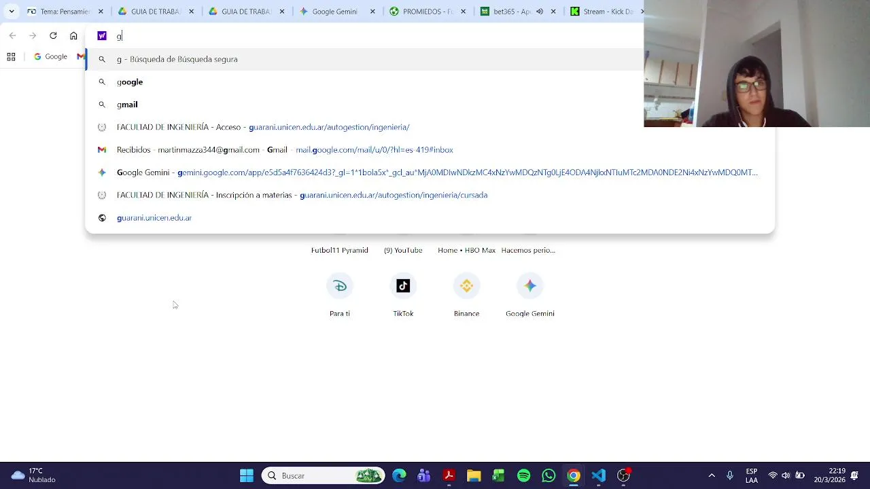The width and height of the screenshot is (870, 489).
Task: Click the microphone icon in system tray
Action: (730, 475)
